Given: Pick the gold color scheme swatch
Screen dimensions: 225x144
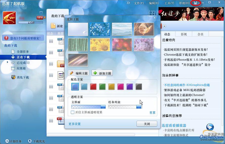Looking at the screenshot, I should click(111, 87).
